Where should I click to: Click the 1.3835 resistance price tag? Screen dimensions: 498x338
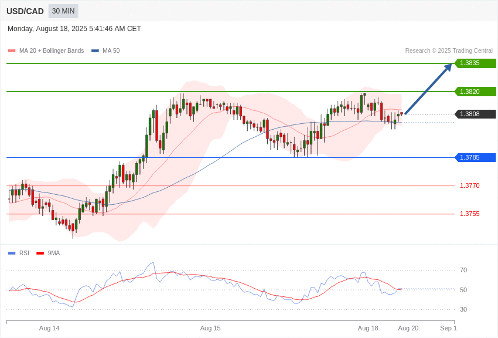point(475,63)
